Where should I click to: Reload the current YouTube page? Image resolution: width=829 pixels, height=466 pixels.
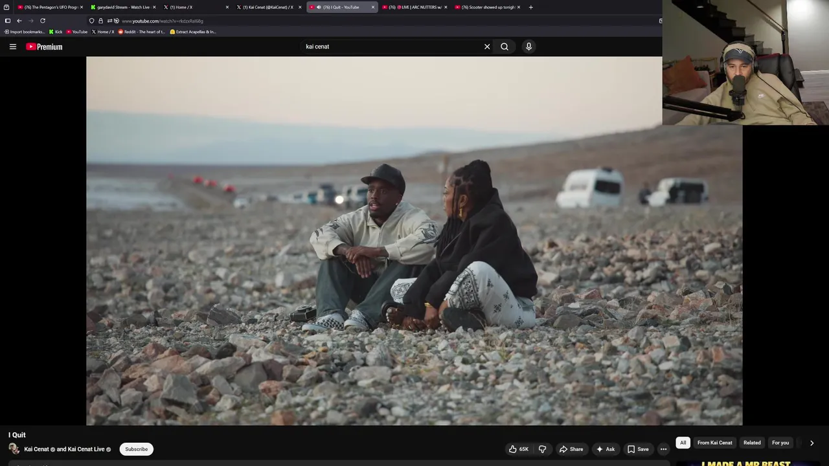pos(43,21)
